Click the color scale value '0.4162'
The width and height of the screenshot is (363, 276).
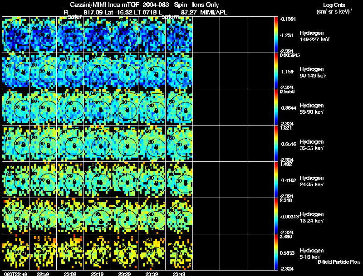pyautogui.click(x=289, y=180)
